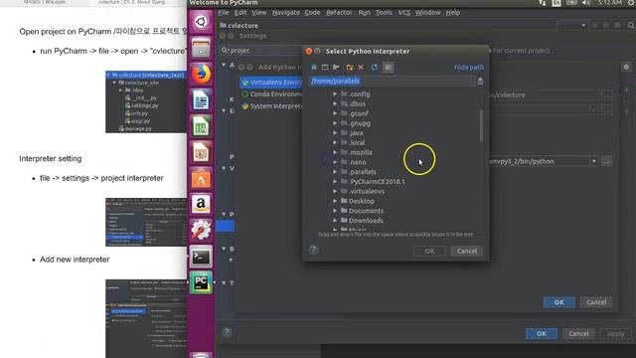Screen dimensions: 636x358
Task: Click the Desktop directory toolbar icon
Action: click(x=325, y=67)
